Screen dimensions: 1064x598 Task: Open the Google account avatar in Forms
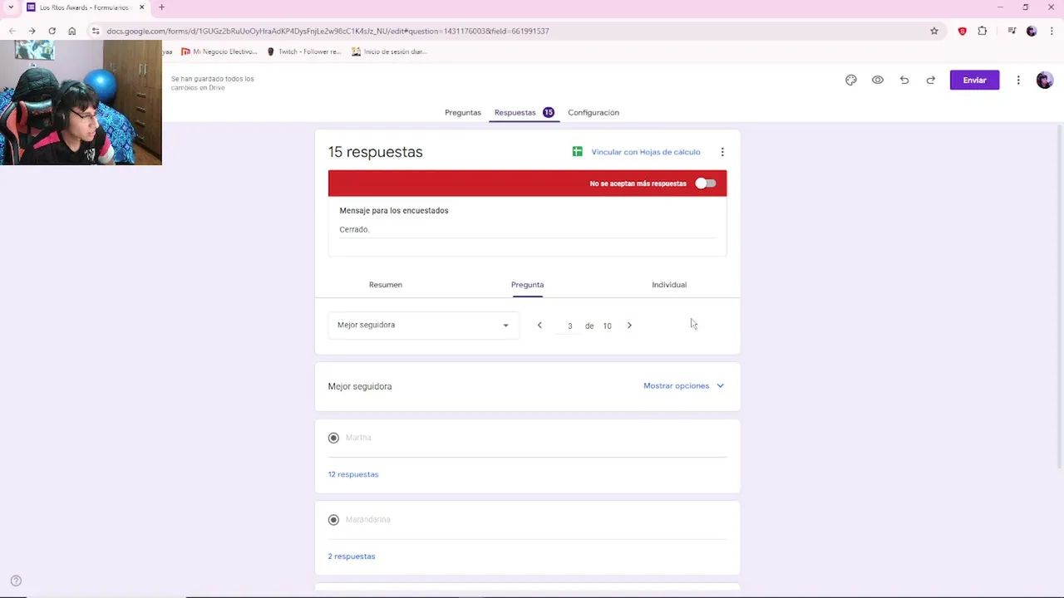[x=1045, y=80]
